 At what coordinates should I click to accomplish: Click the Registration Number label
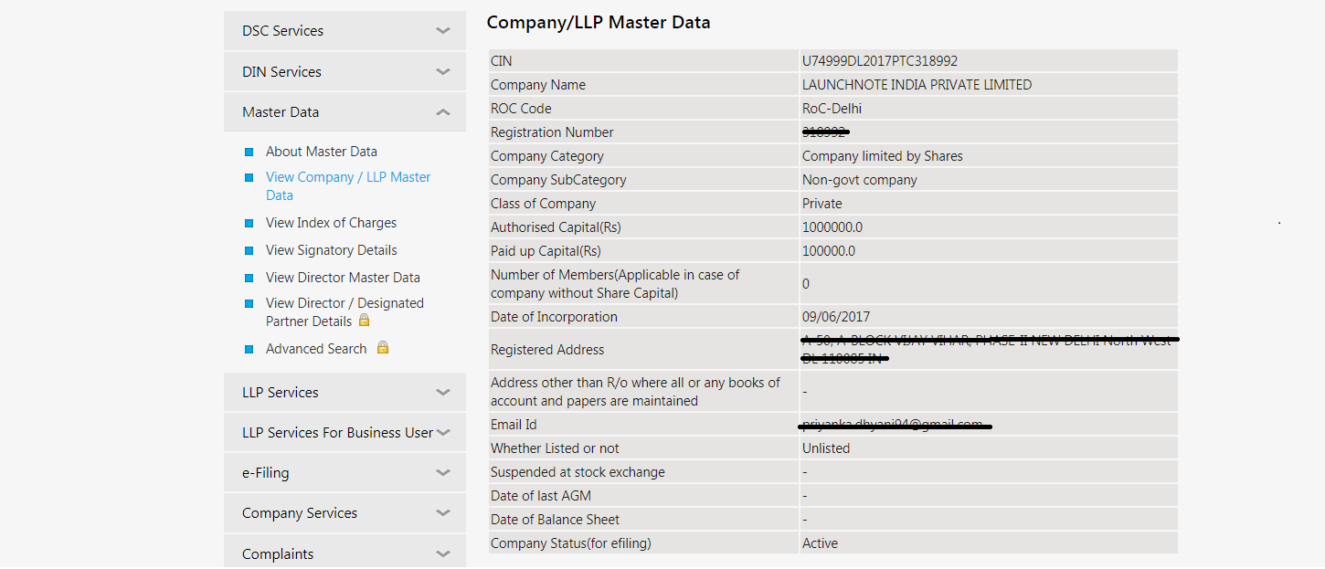click(552, 132)
